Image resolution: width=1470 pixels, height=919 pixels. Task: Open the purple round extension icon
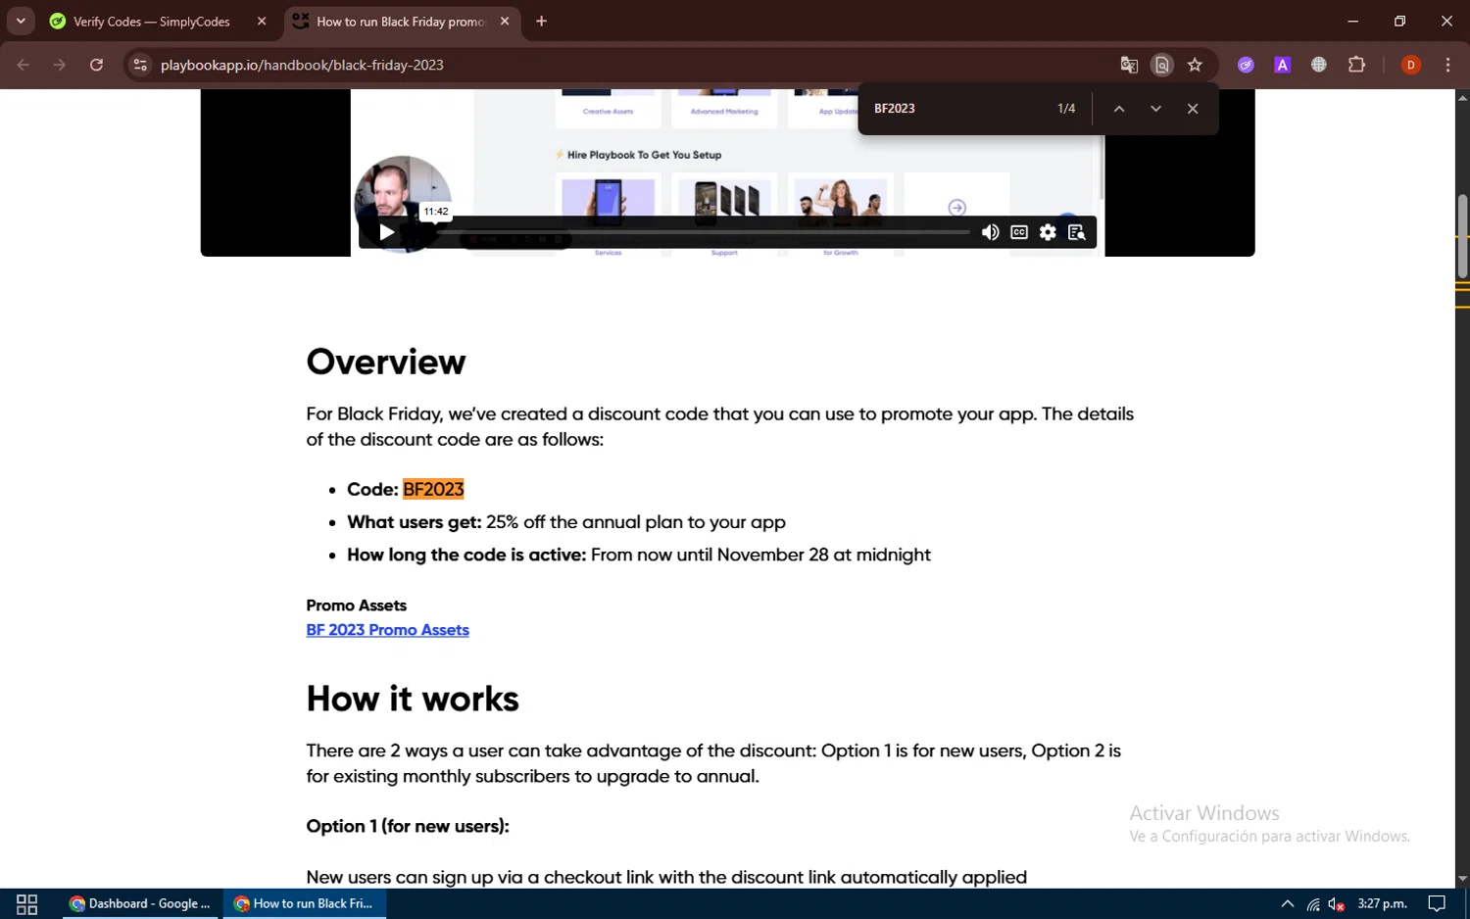(x=1246, y=65)
